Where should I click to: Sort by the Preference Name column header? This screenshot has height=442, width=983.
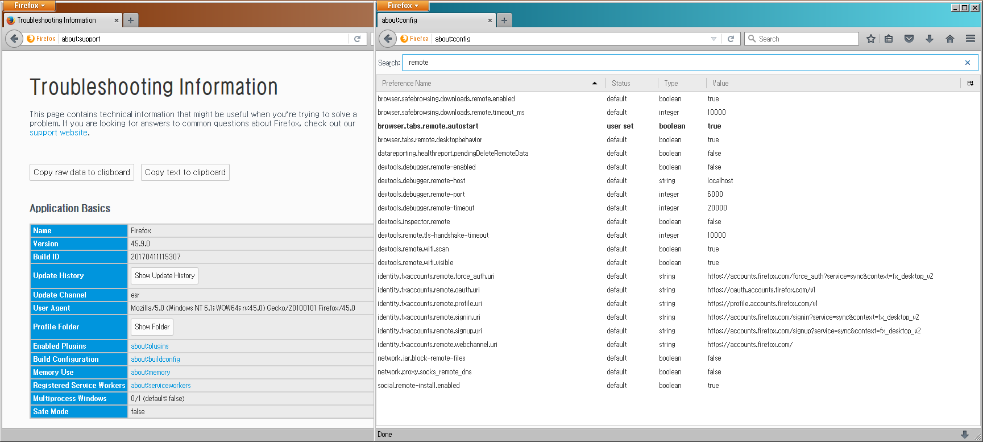(x=490, y=83)
